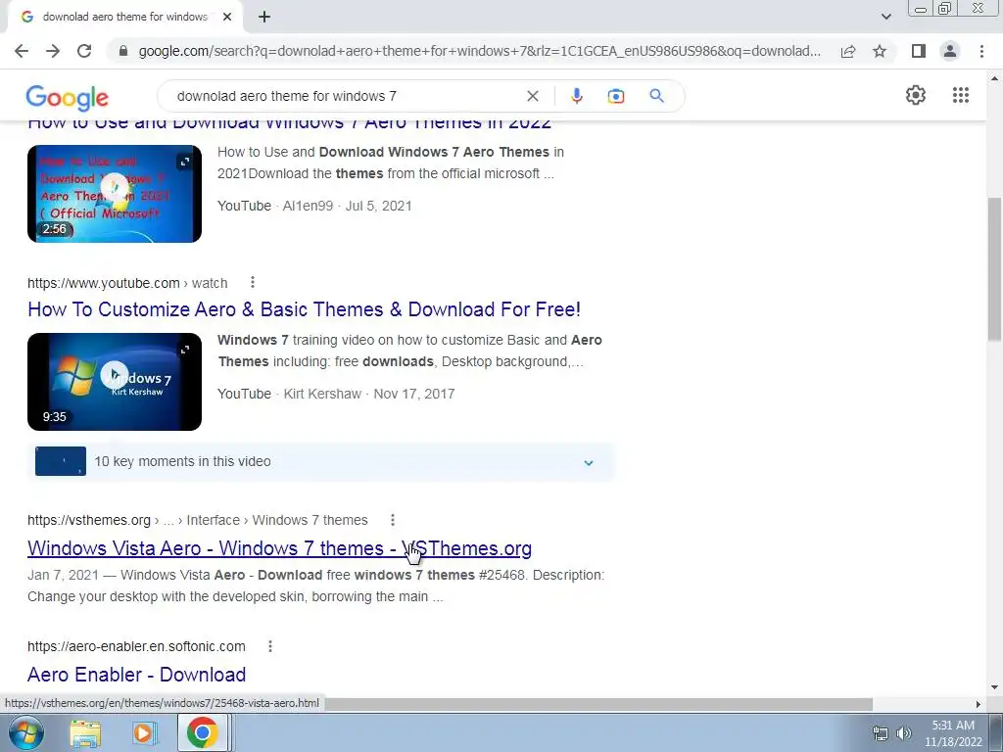Submit search with magnifier icon
Viewport: 1003px width, 752px height.
point(656,96)
